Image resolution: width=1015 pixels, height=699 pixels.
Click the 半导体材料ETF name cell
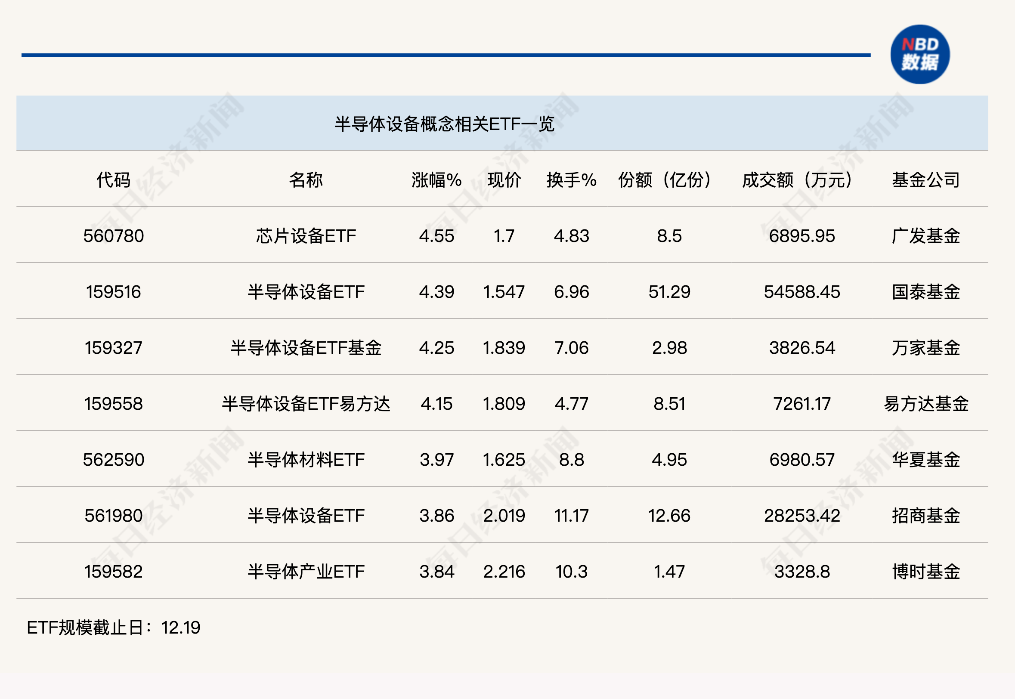[306, 460]
